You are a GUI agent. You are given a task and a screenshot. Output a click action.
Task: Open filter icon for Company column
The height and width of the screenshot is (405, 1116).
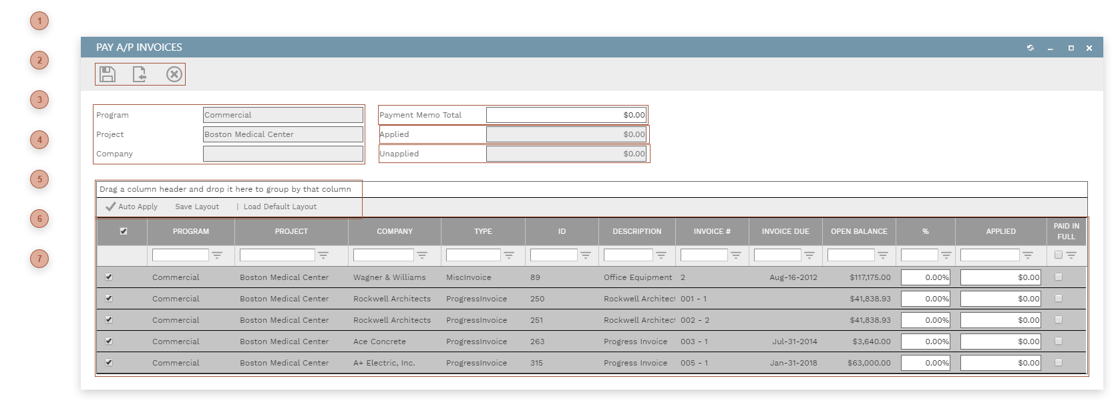pyautogui.click(x=422, y=255)
